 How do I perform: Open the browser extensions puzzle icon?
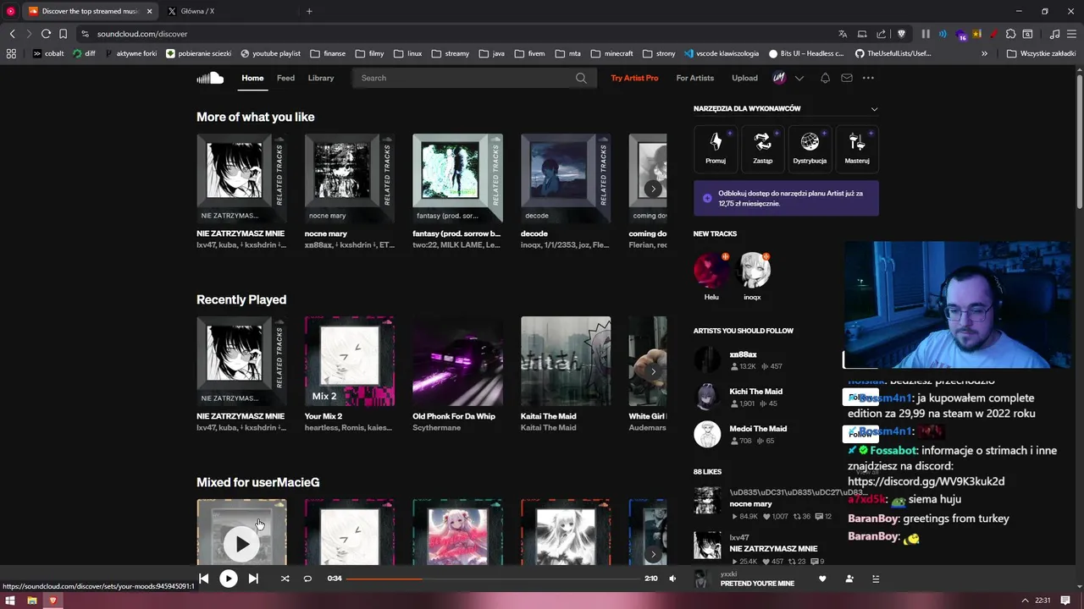click(1010, 34)
